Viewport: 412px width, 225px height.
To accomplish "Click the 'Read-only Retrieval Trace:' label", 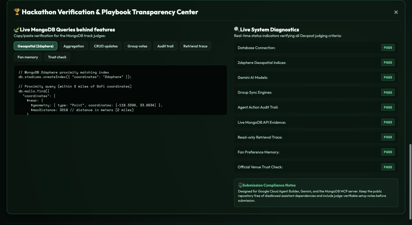I will [260, 137].
